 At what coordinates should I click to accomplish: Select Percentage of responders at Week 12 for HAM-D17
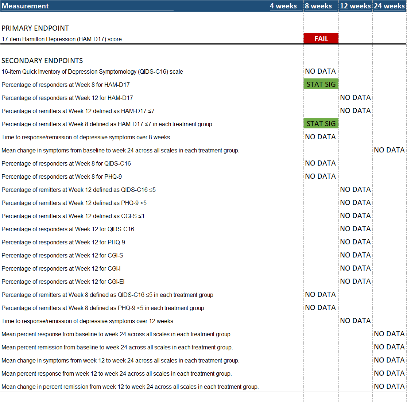point(67,98)
